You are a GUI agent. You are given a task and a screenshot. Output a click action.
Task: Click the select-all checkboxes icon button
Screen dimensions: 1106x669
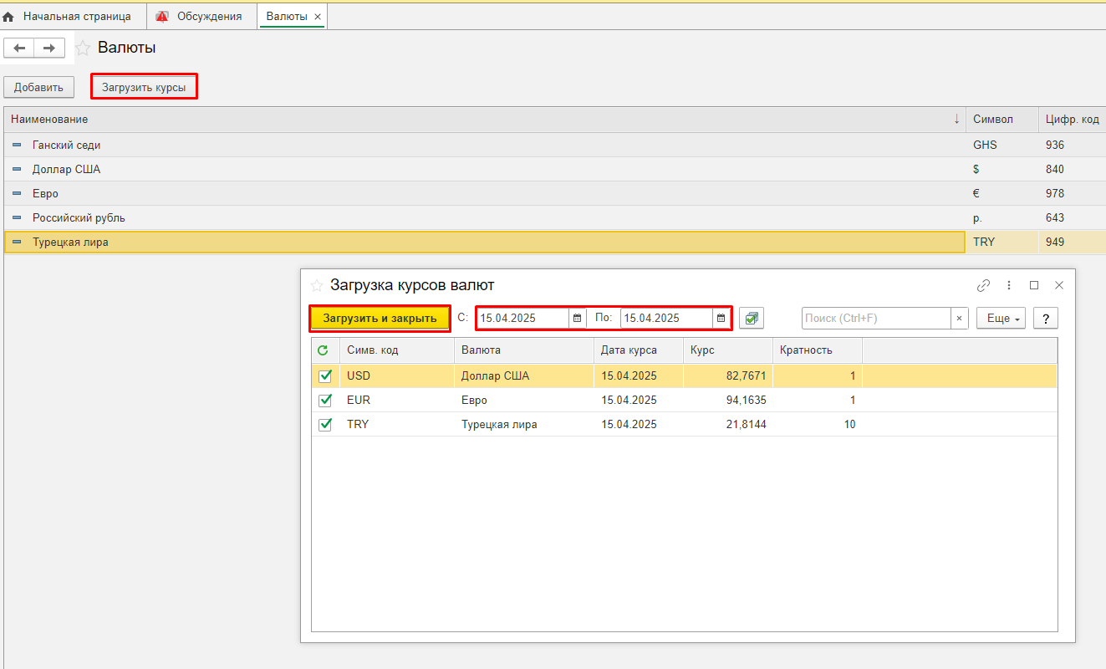[x=752, y=319]
